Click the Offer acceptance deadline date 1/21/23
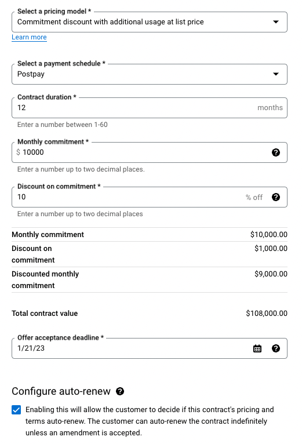The image size is (302, 444). 31,348
